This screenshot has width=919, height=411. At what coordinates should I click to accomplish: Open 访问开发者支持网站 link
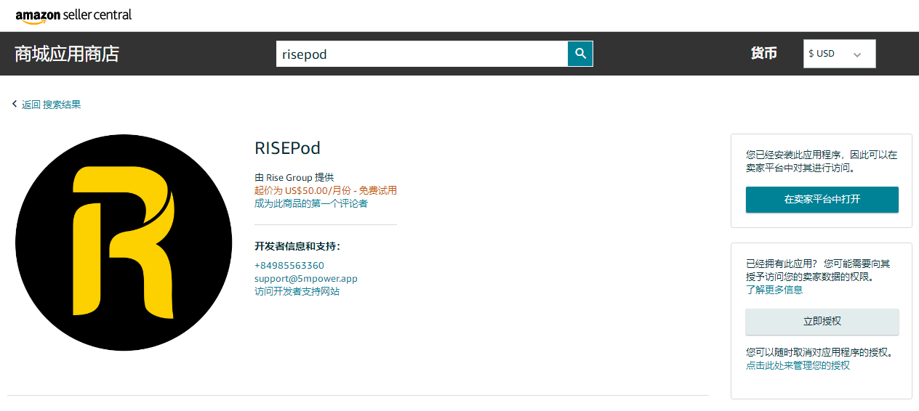[x=297, y=292]
